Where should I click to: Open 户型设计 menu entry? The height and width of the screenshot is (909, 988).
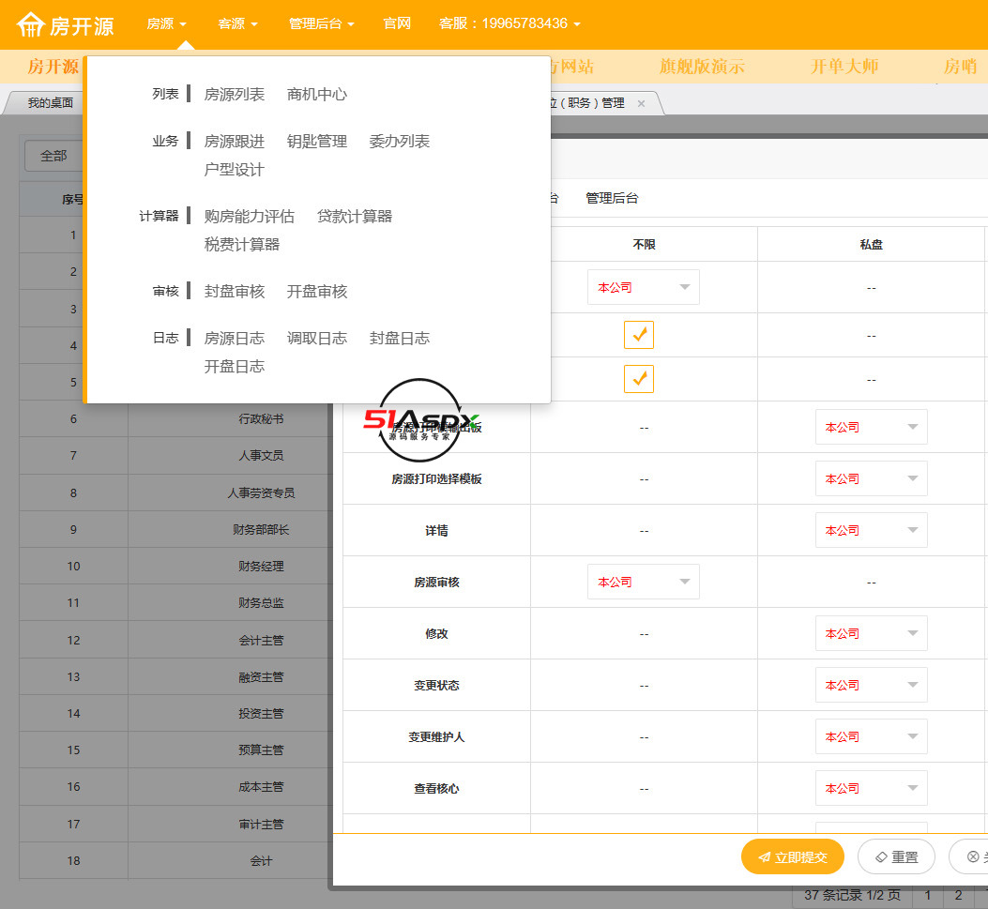coord(235,170)
